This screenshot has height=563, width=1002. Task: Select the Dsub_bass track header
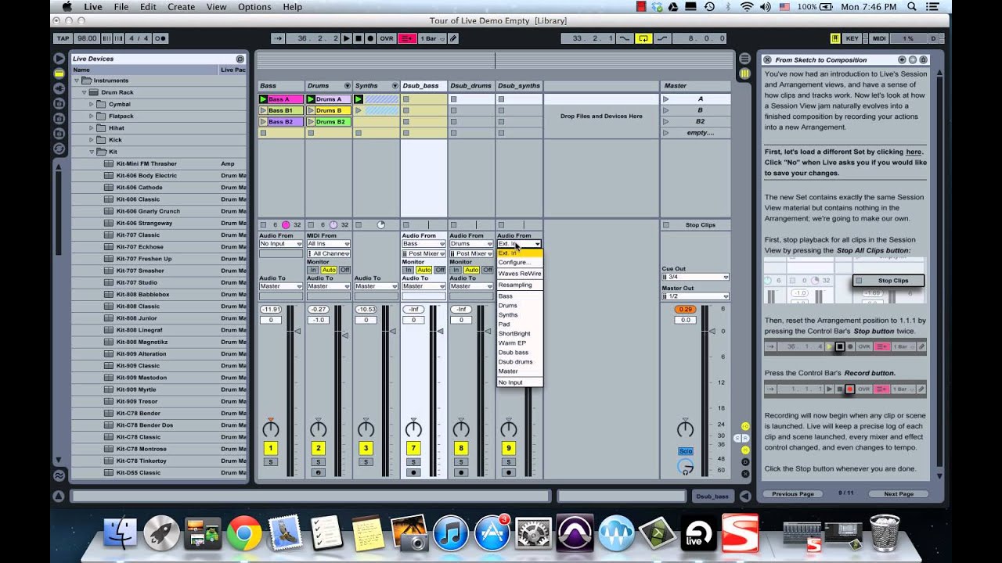tap(424, 86)
